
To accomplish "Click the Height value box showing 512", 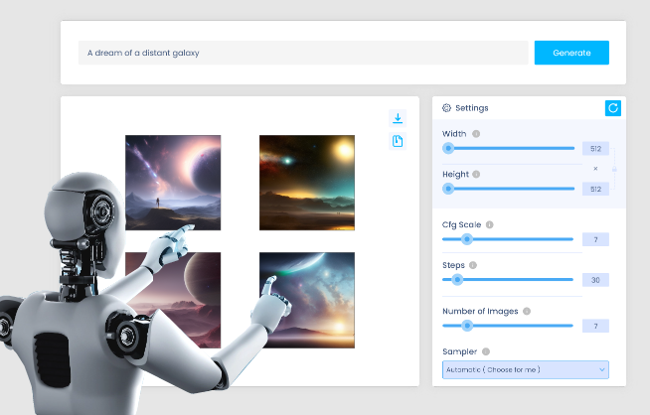I will [x=595, y=189].
